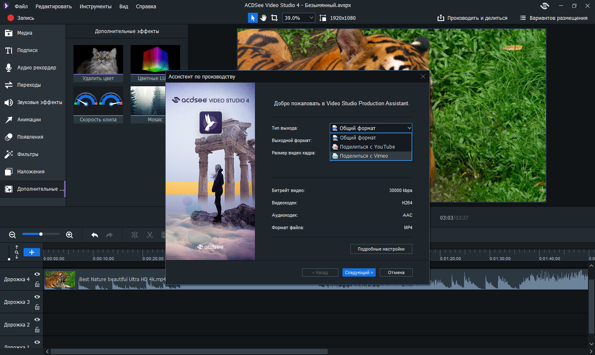595x355 pixels.
Task: Click the canvas size icon next to 1920x1080
Action: (323, 18)
